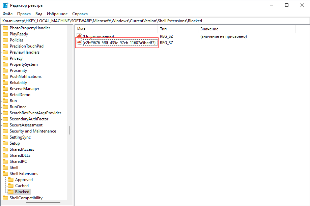
Task: Select the RetailDemo folder icon
Action: tap(5, 95)
